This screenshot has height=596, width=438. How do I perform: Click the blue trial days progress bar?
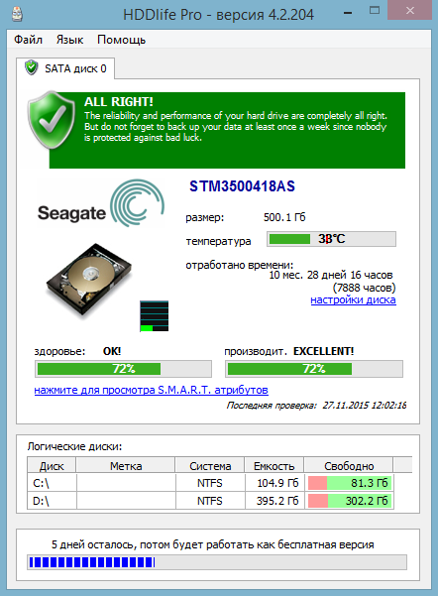pyautogui.click(x=217, y=562)
